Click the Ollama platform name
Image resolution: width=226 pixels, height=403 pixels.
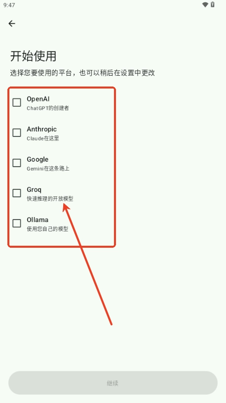tap(38, 220)
